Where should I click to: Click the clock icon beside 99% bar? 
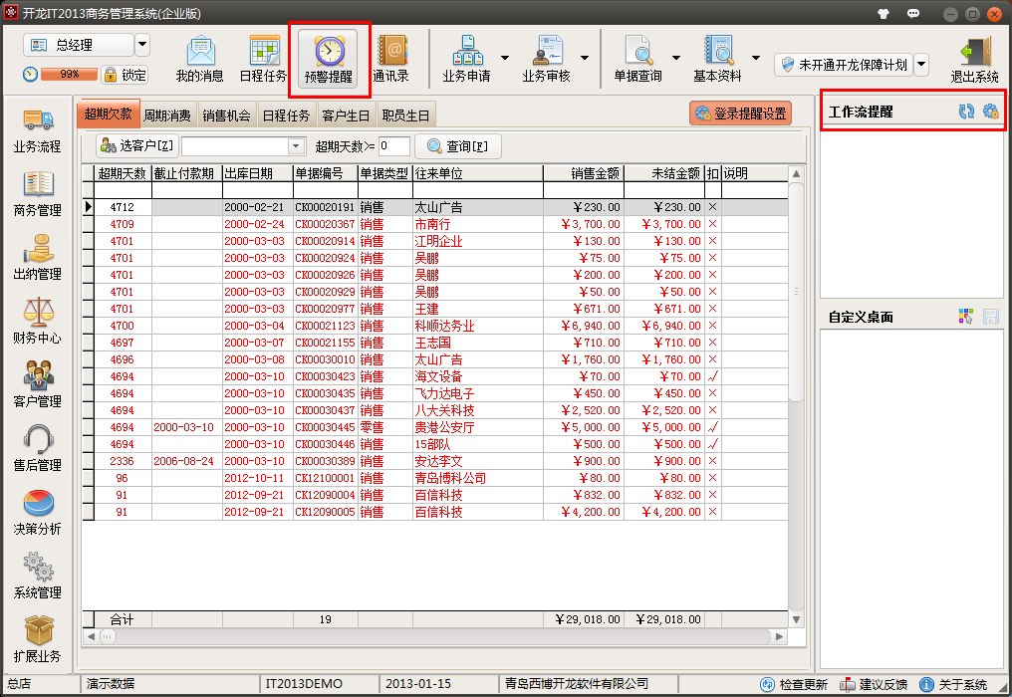coord(30,75)
